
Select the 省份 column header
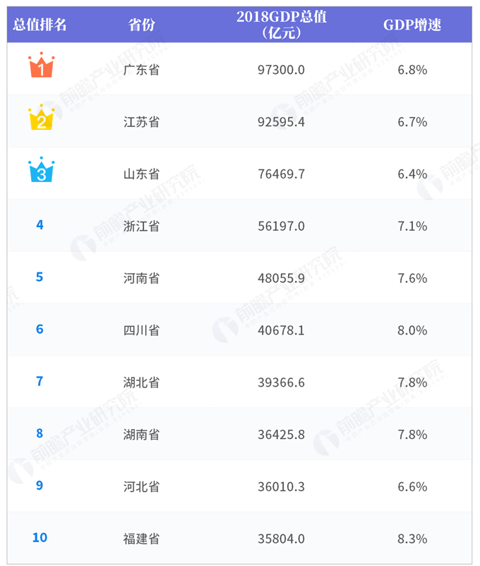click(142, 25)
